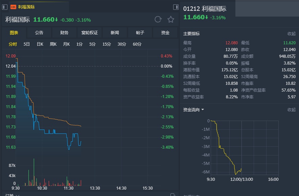Go to the 新闻 tab
The height and width of the screenshot is (196, 299).
[115, 33]
